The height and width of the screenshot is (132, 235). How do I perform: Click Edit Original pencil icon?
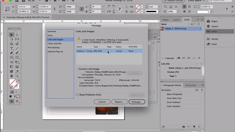pos(199,58)
